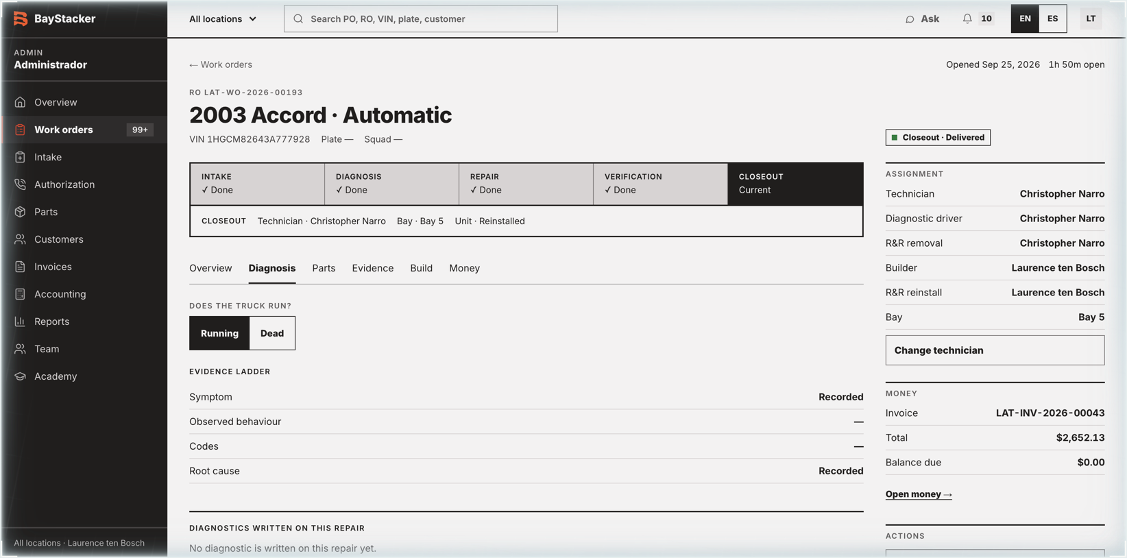Click the Change technician button

pos(995,350)
